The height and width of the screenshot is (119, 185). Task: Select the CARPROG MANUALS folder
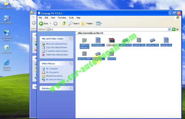click(84, 43)
